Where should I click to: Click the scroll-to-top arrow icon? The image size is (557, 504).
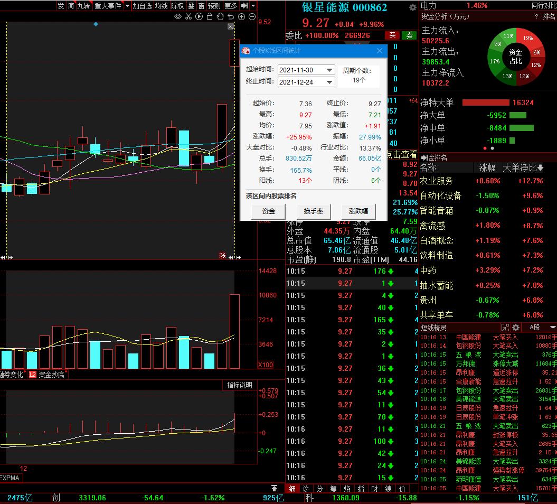274,488
